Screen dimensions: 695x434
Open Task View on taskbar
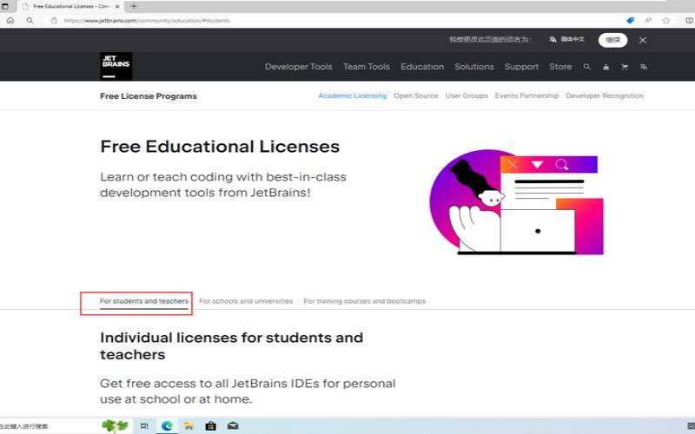tap(144, 426)
